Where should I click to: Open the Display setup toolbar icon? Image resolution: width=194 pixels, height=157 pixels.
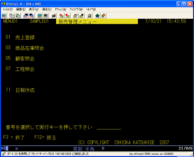point(40,15)
